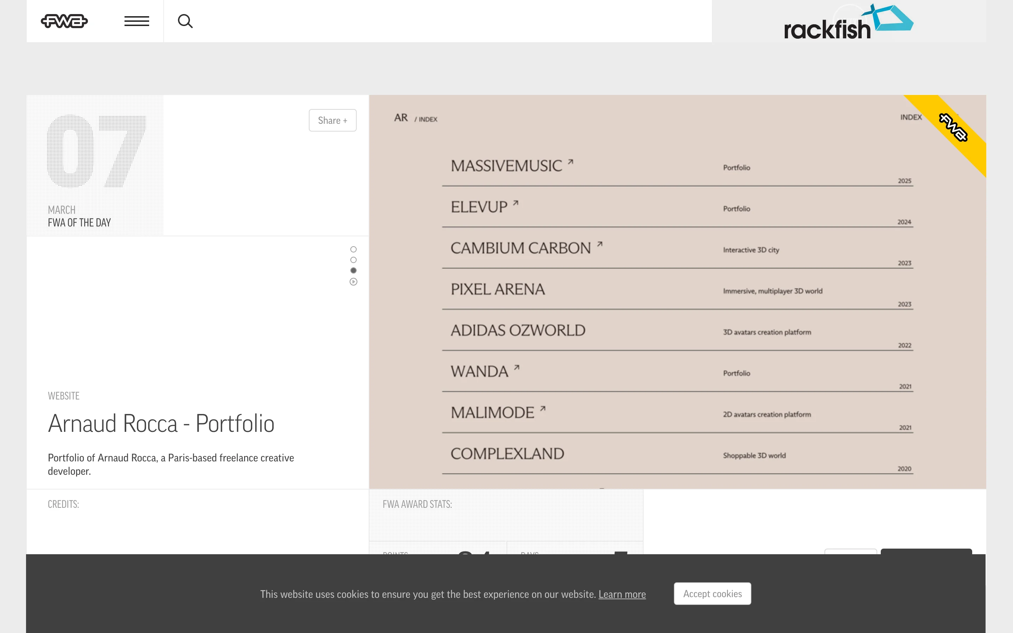The height and width of the screenshot is (633, 1013).
Task: Select the filled third slide dot
Action: 353,270
